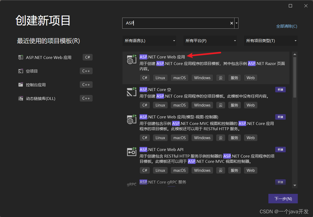Click the ASP.NET Core Web 应用 template icon in results
Screen dimensions: 313x217
tap(131, 59)
